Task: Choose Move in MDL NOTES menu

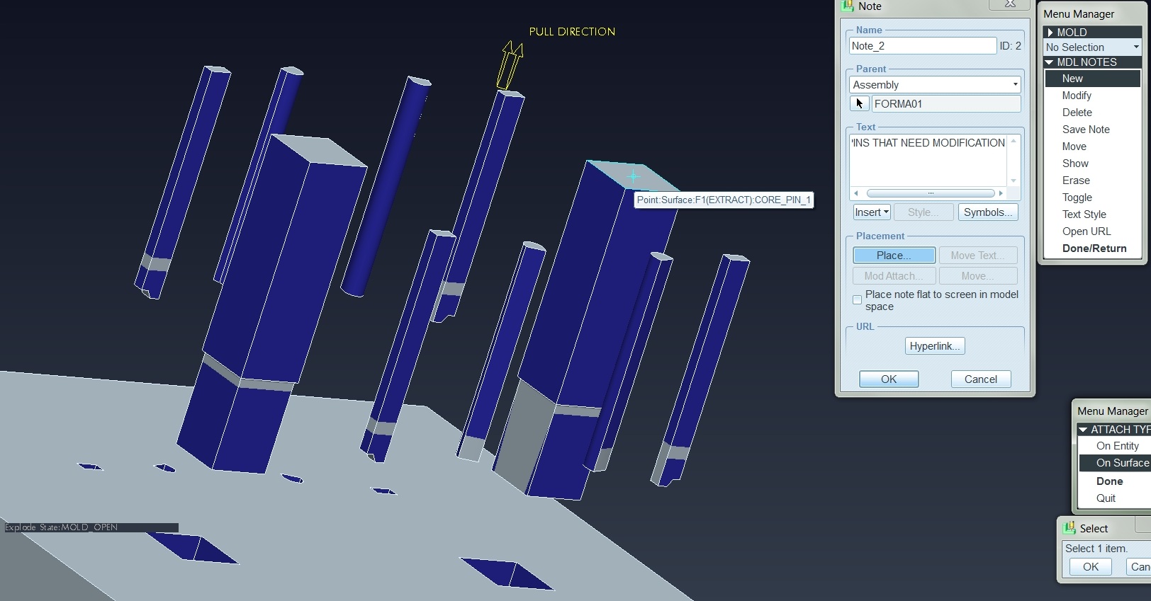Action: click(1074, 147)
